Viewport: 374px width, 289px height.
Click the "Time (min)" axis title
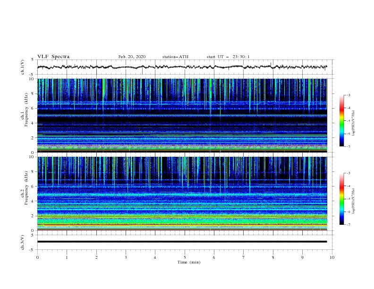pos(189,262)
